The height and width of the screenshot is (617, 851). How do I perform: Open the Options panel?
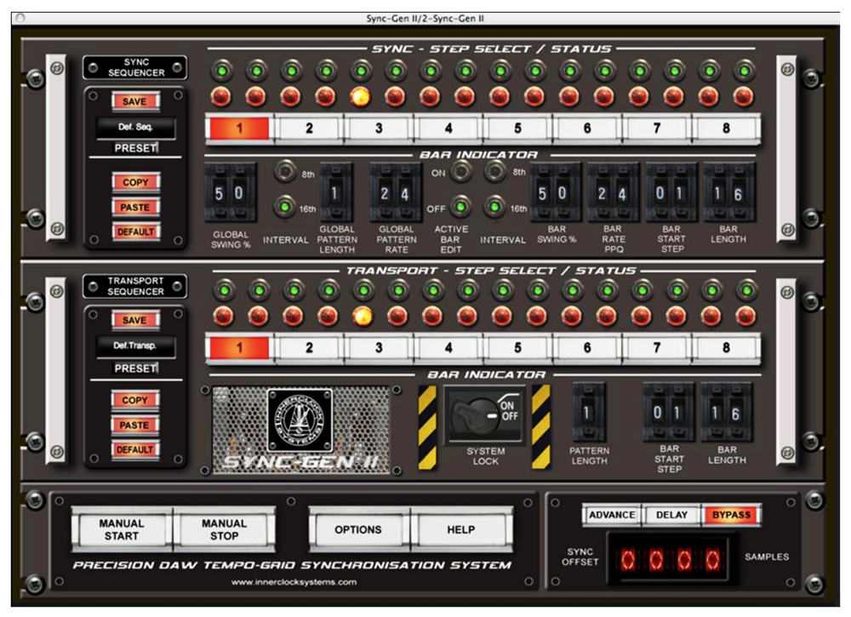pyautogui.click(x=358, y=529)
